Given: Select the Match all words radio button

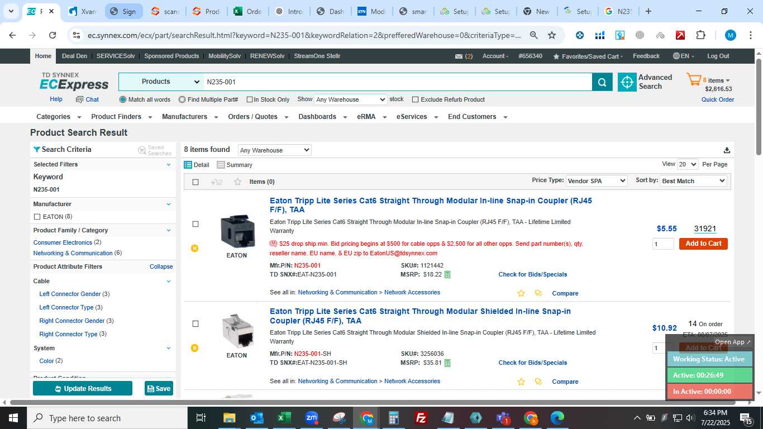Looking at the screenshot, I should 123,99.
